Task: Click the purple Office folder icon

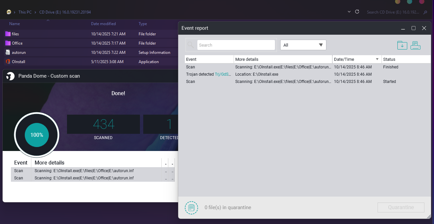Action: coord(8,43)
